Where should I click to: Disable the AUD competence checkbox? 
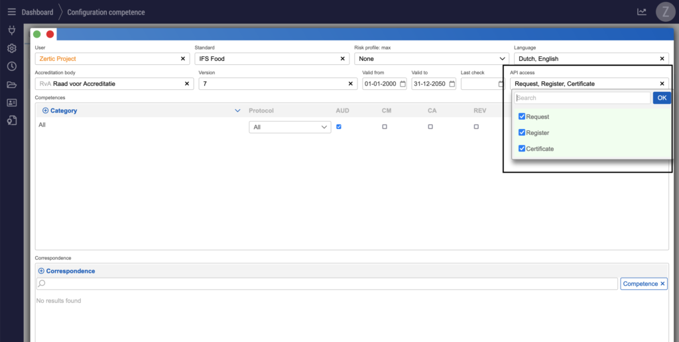click(339, 126)
